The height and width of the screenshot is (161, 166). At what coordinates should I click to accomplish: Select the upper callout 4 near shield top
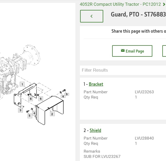(63, 96)
